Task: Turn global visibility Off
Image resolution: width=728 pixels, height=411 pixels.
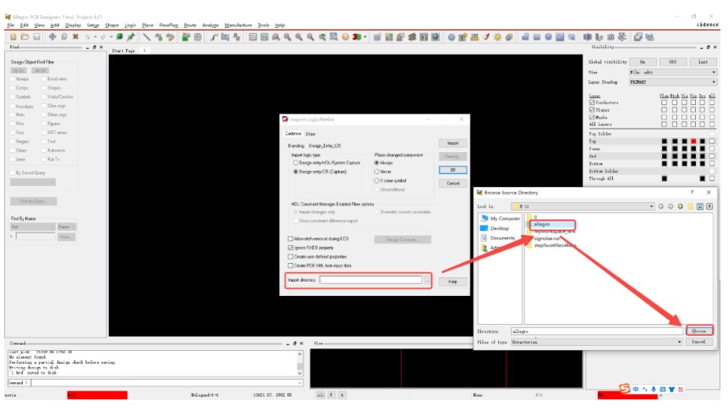Action: (672, 62)
